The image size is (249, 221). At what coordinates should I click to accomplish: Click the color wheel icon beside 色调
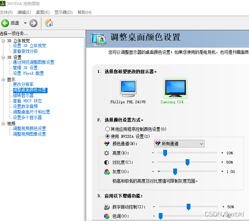(x=106, y=216)
